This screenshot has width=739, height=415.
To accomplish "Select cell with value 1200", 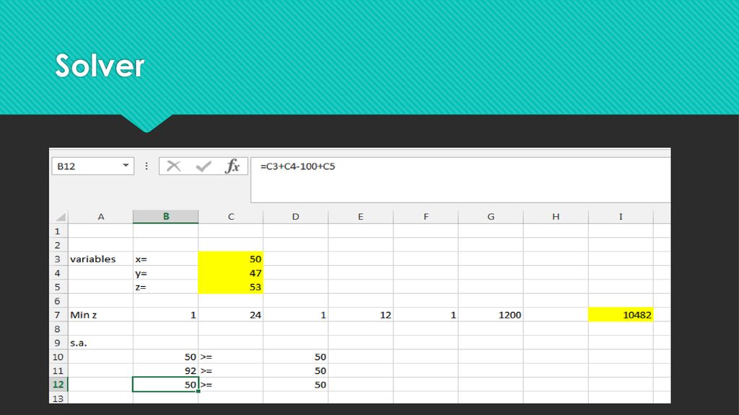I will [491, 315].
